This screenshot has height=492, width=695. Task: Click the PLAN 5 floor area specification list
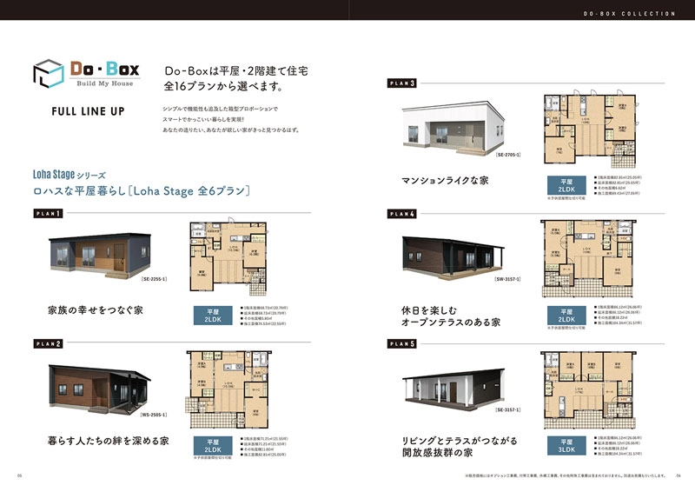point(618,446)
